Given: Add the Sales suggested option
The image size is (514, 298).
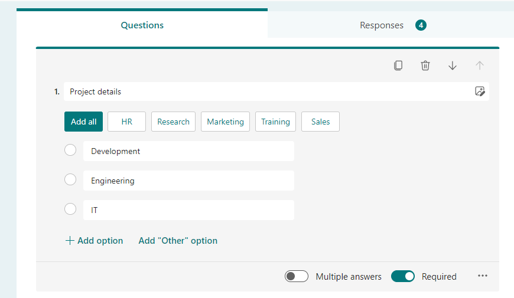Looking at the screenshot, I should [x=320, y=122].
